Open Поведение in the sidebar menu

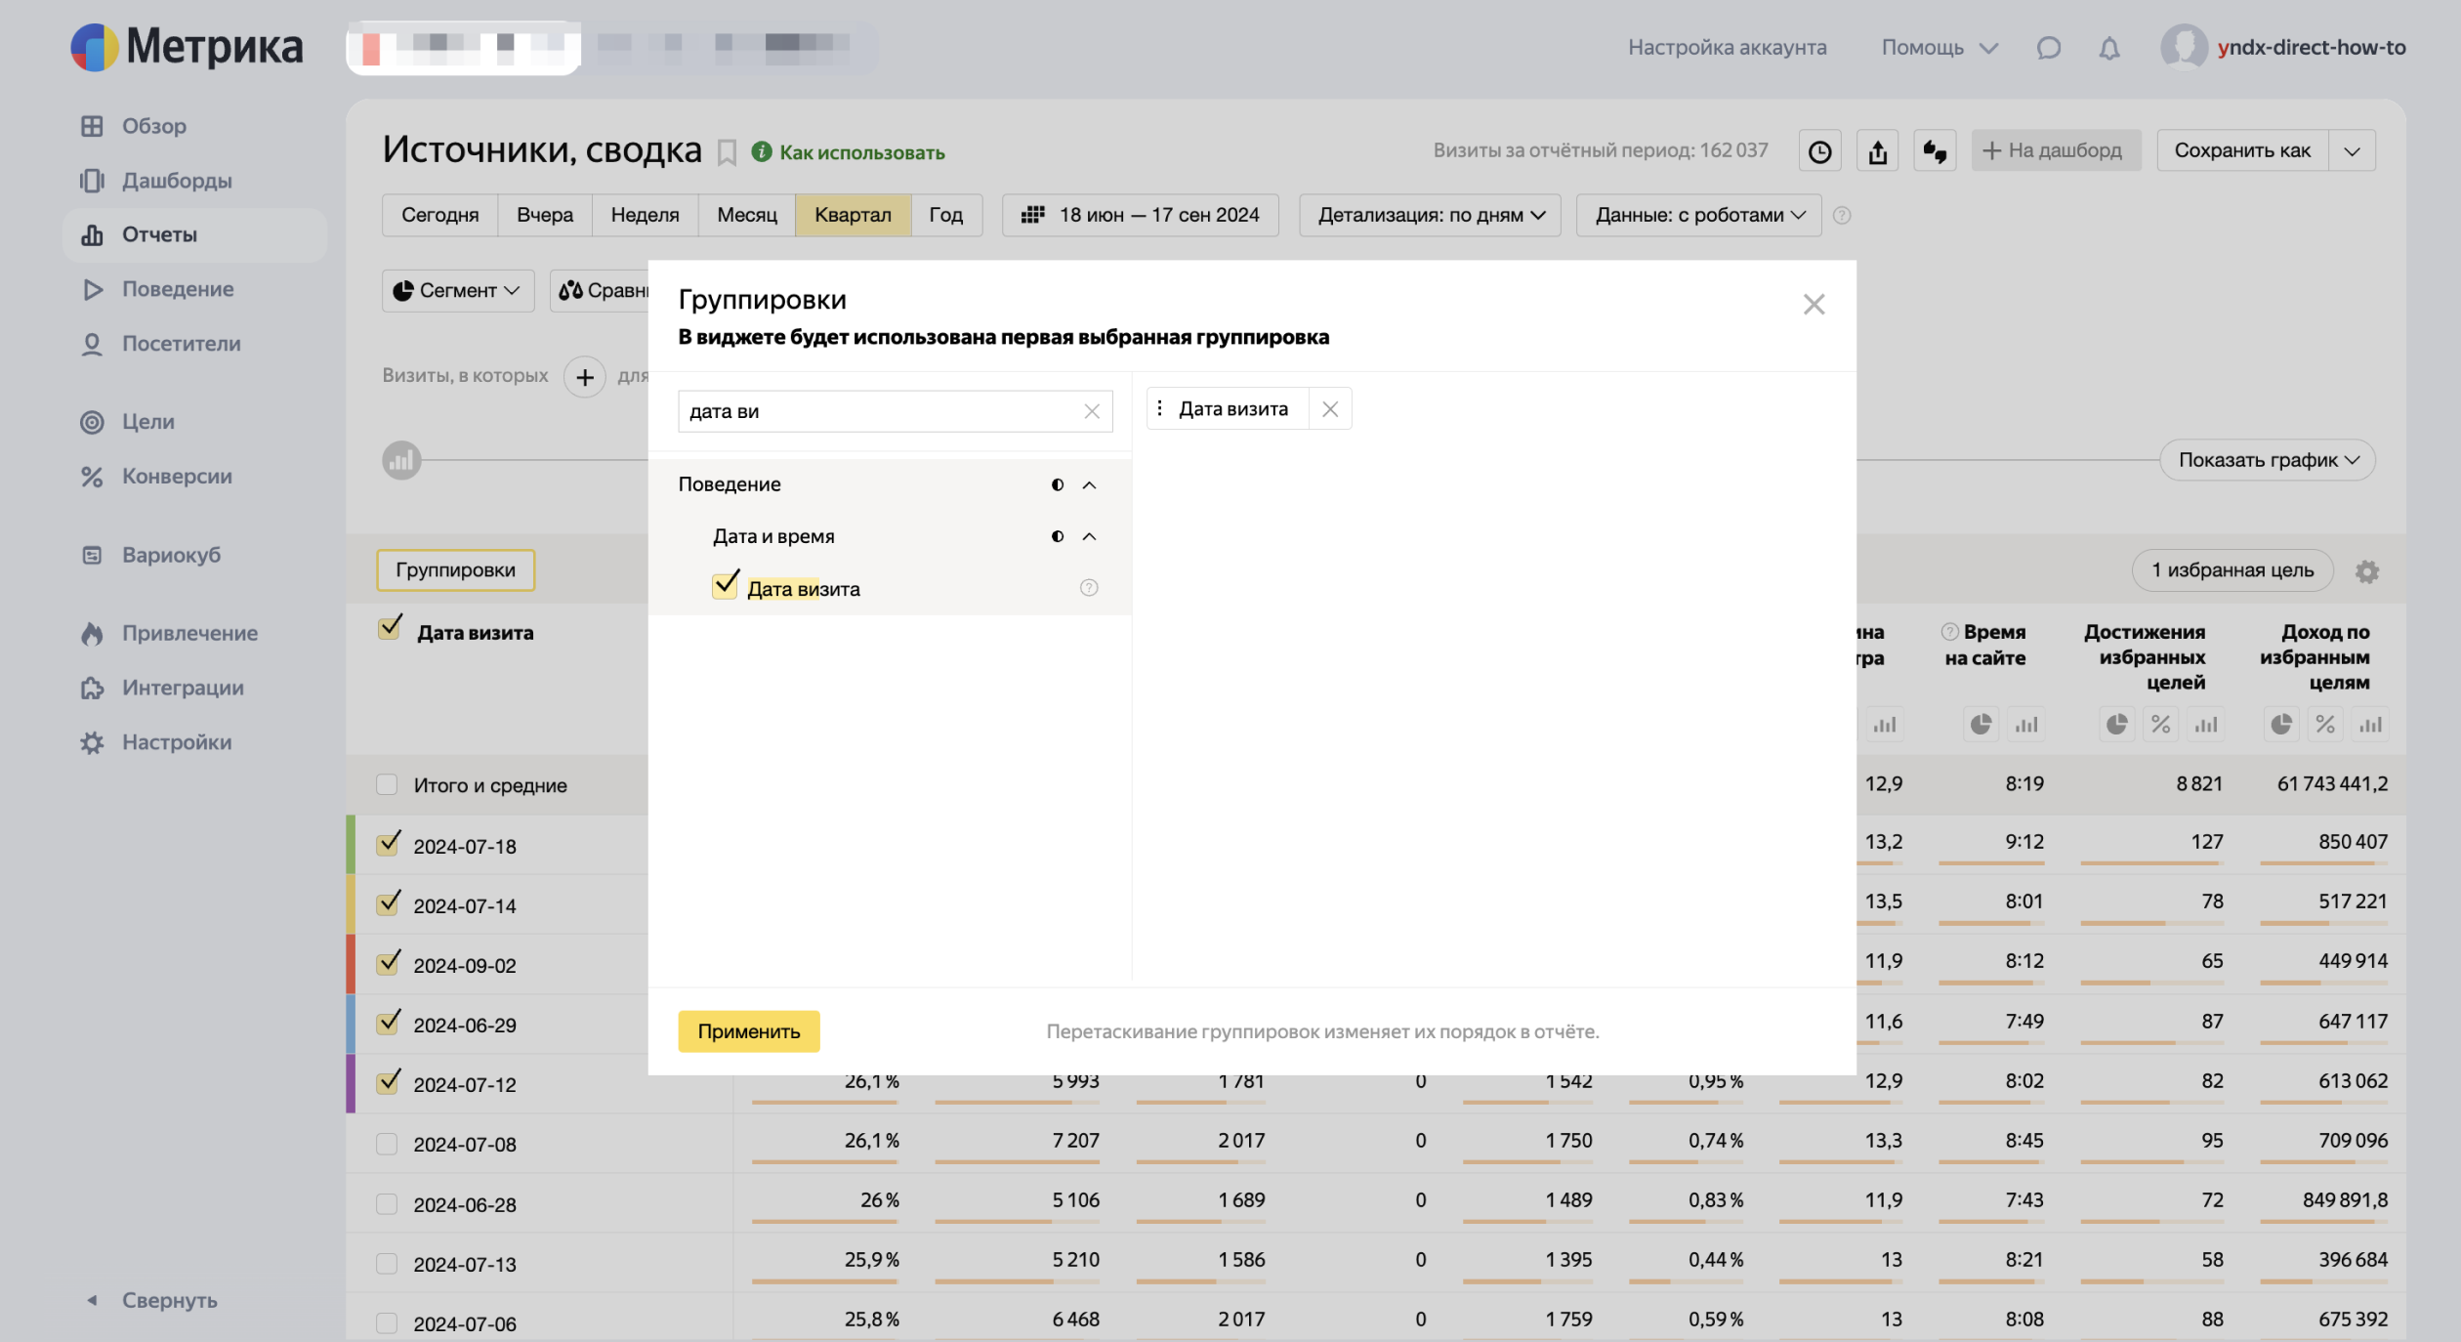[177, 289]
